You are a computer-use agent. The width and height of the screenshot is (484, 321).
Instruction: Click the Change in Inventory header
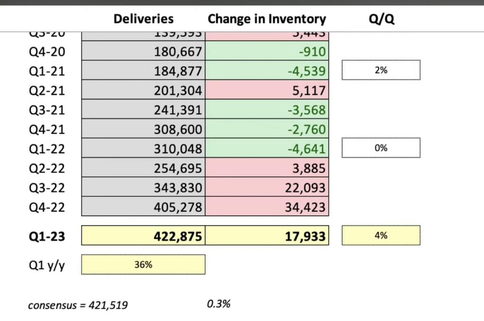coord(267,19)
